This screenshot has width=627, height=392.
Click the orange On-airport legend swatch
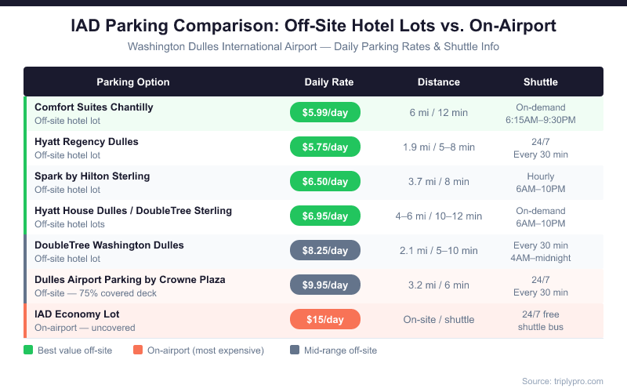138,350
